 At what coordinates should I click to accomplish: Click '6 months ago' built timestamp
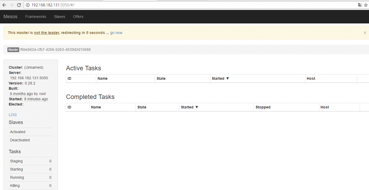click(x=21, y=94)
